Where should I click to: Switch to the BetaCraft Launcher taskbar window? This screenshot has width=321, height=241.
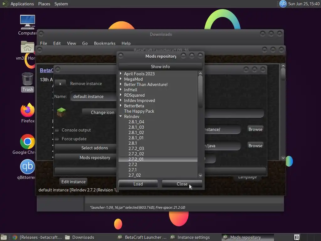pyautogui.click(x=143, y=237)
